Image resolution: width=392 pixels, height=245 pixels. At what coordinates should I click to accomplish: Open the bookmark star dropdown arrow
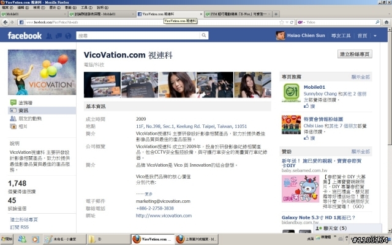click(287, 23)
